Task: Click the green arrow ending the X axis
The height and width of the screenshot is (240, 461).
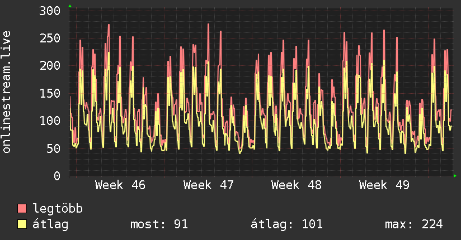Action: tap(455, 176)
